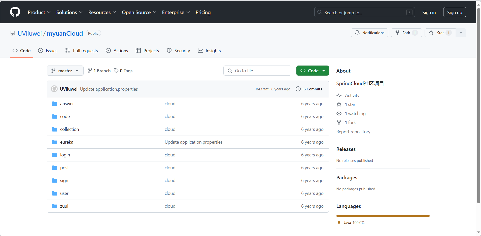Open the star lists dropdown arrow
Screen dimensions: 481x236
pyautogui.click(x=461, y=33)
